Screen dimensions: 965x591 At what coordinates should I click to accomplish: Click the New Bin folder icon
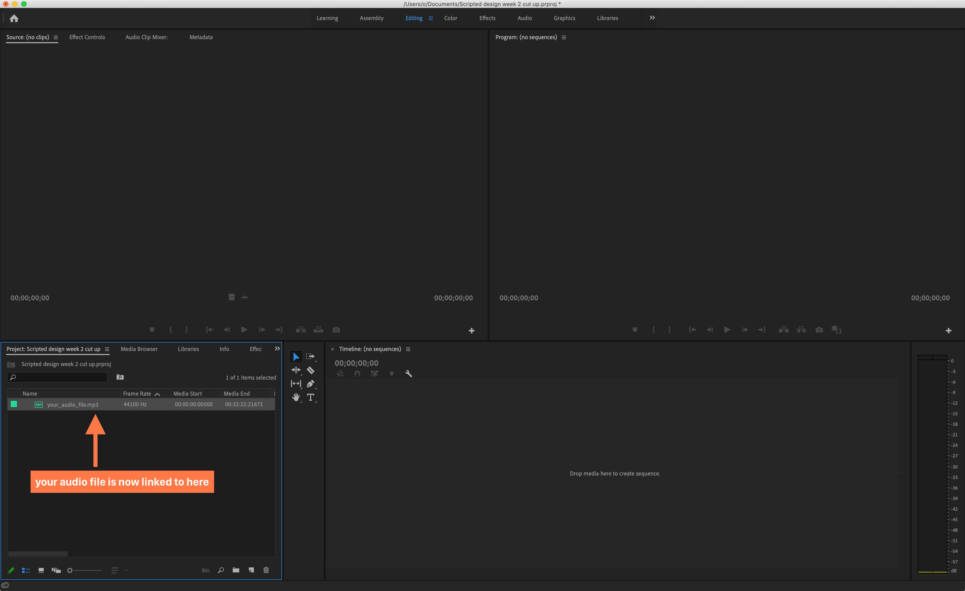tap(236, 570)
